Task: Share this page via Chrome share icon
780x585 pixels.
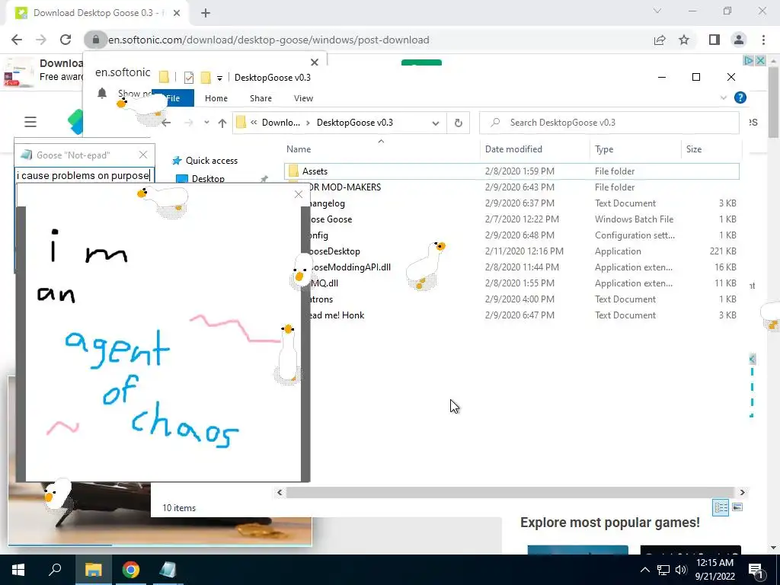Action: click(660, 40)
